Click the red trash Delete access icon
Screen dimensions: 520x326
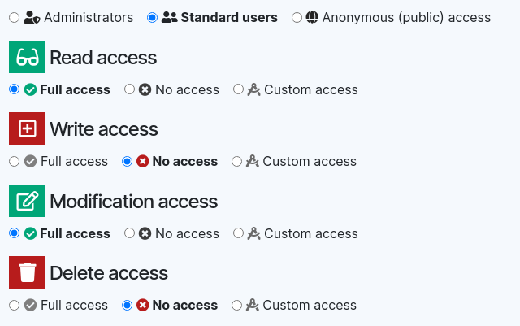(27, 272)
